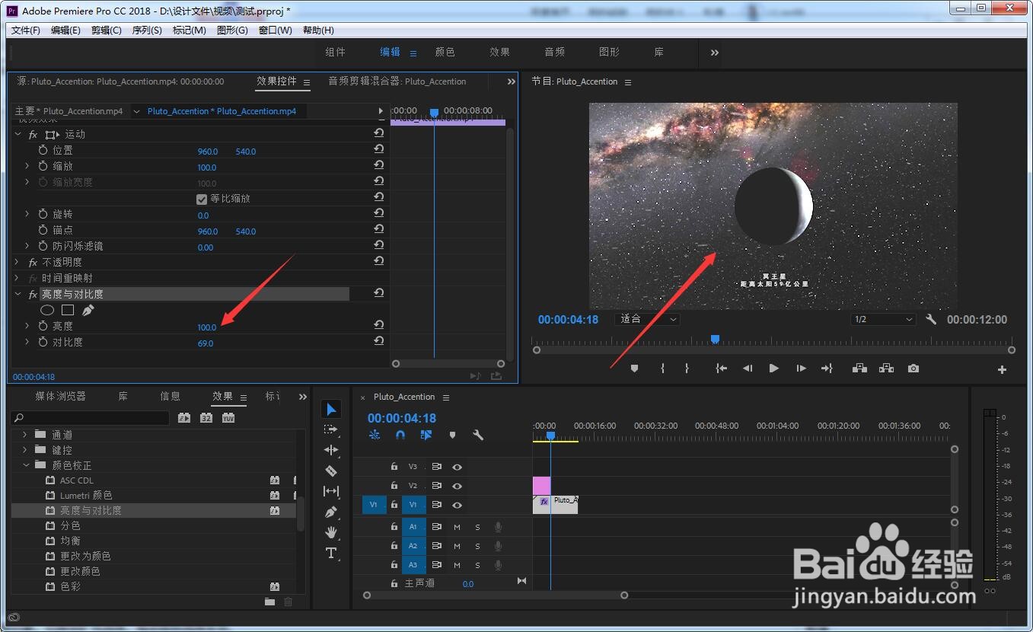Viewport: 1033px width, 632px height.
Task: Toggle animation stopwatch for Brightness
Action: coord(43,326)
